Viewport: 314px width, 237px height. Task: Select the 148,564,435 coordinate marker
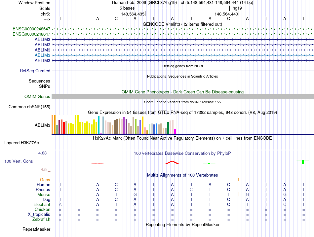(133, 14)
